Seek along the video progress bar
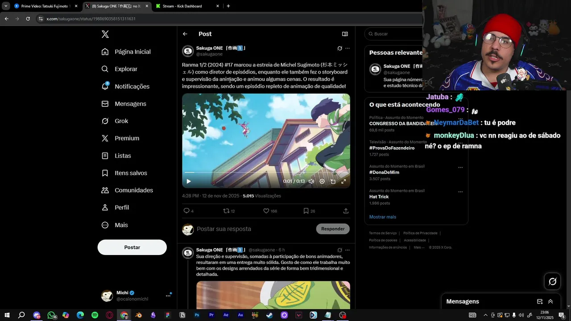This screenshot has width=571, height=321. click(266, 173)
